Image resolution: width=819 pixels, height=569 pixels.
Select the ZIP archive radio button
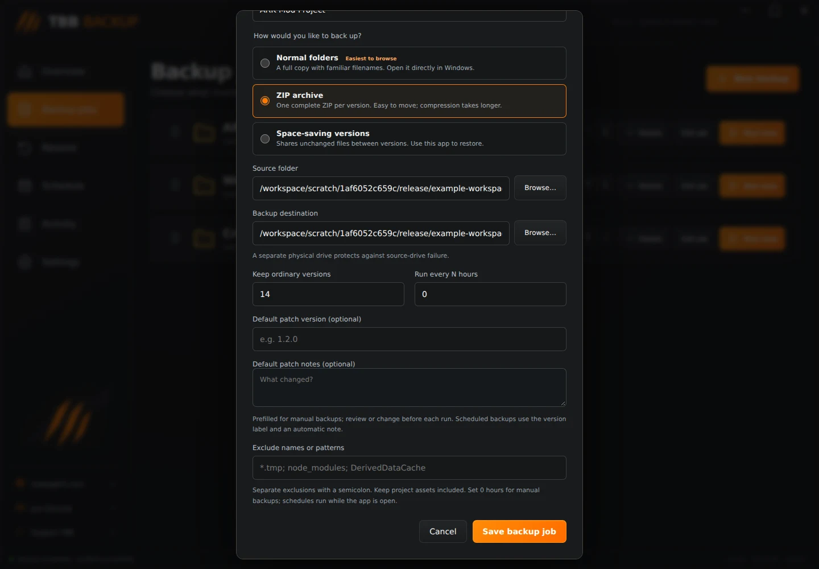pyautogui.click(x=265, y=101)
